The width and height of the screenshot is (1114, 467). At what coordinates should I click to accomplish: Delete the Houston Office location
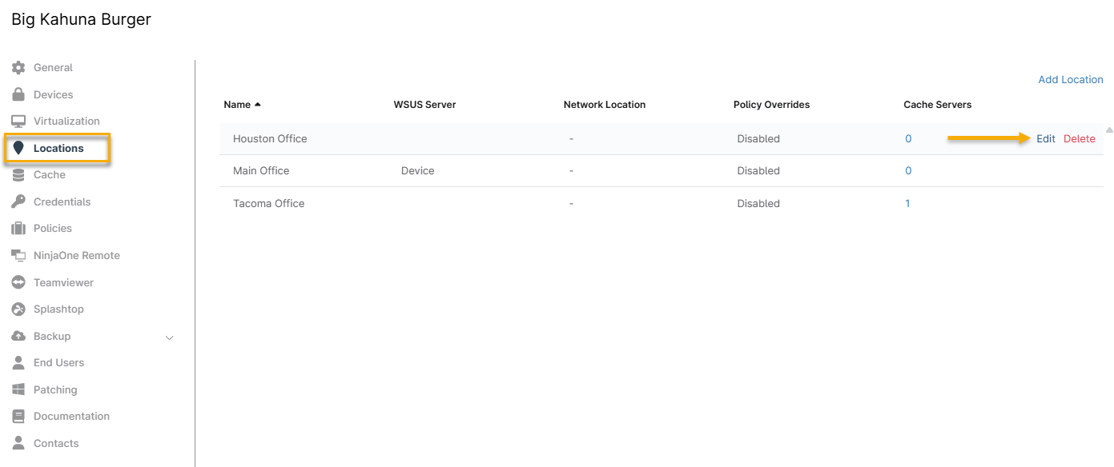[x=1079, y=139]
